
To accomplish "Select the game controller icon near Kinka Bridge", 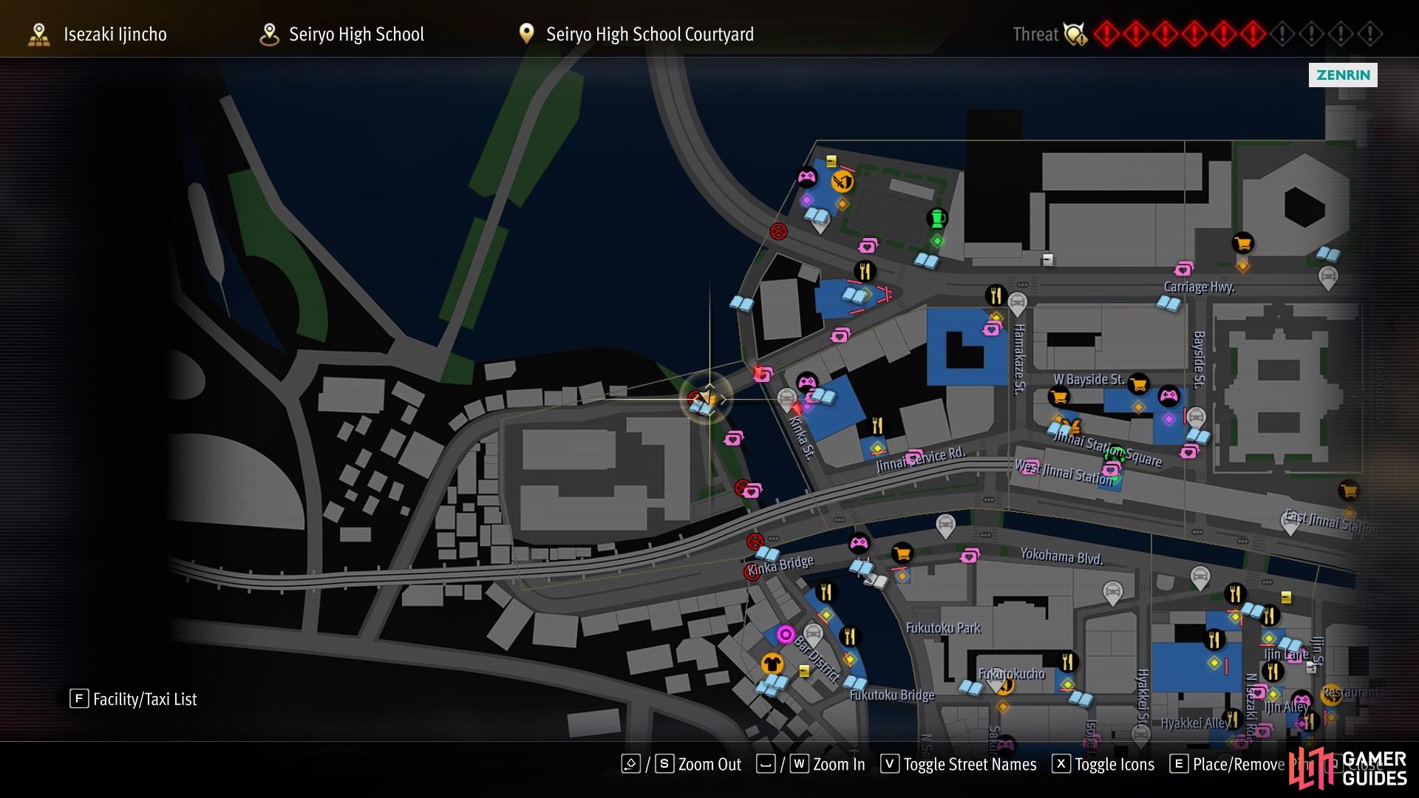I will (x=859, y=544).
